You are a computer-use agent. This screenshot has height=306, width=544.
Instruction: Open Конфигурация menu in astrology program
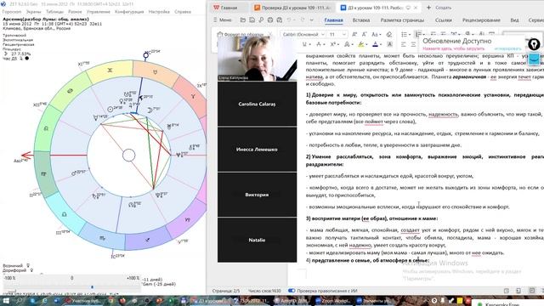click(x=129, y=11)
